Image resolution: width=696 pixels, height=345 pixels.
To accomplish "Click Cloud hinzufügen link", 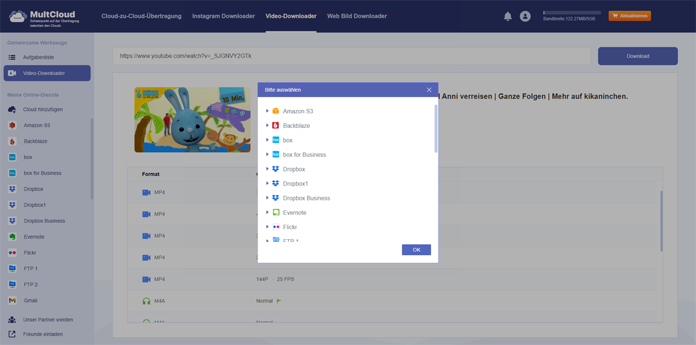I will [43, 109].
